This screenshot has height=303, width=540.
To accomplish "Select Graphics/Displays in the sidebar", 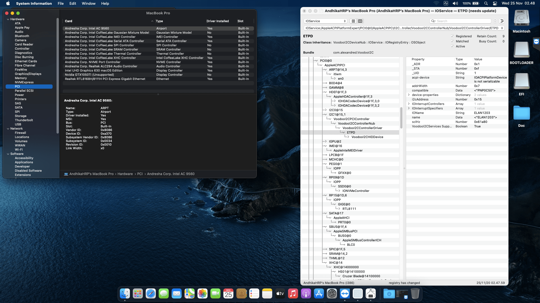I will click(x=28, y=74).
